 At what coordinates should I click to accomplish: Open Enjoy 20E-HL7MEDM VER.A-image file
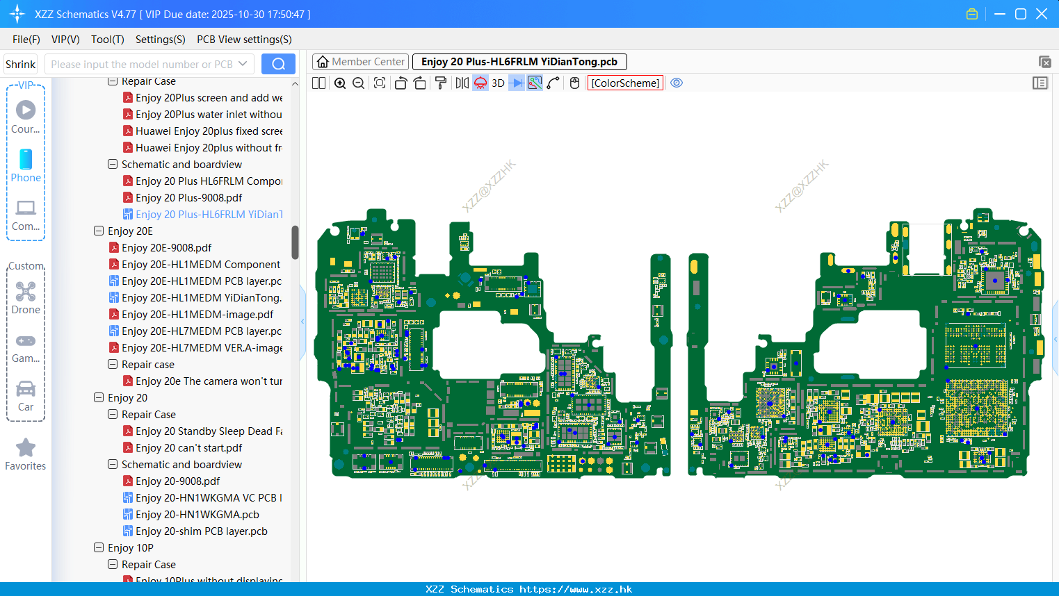[195, 348]
